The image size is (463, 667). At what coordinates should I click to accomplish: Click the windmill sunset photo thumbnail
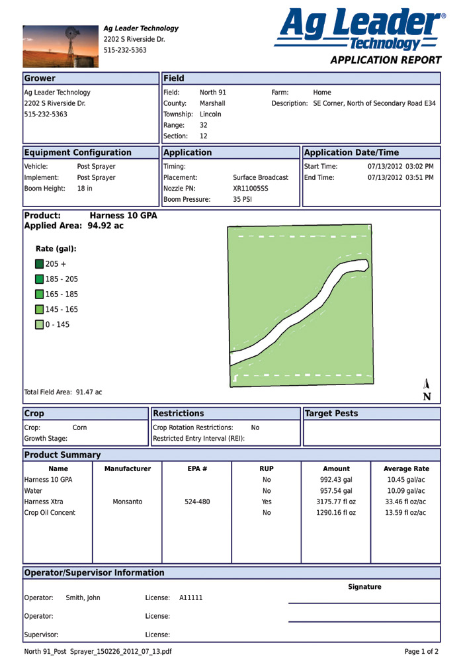60,46
